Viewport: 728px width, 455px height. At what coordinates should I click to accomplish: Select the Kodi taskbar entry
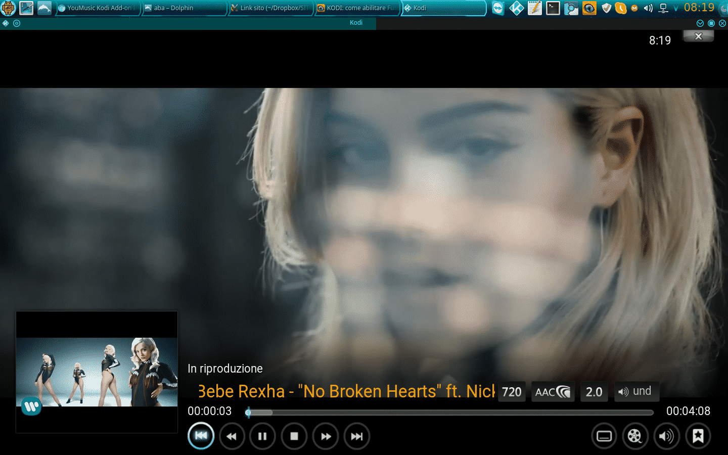pos(444,8)
